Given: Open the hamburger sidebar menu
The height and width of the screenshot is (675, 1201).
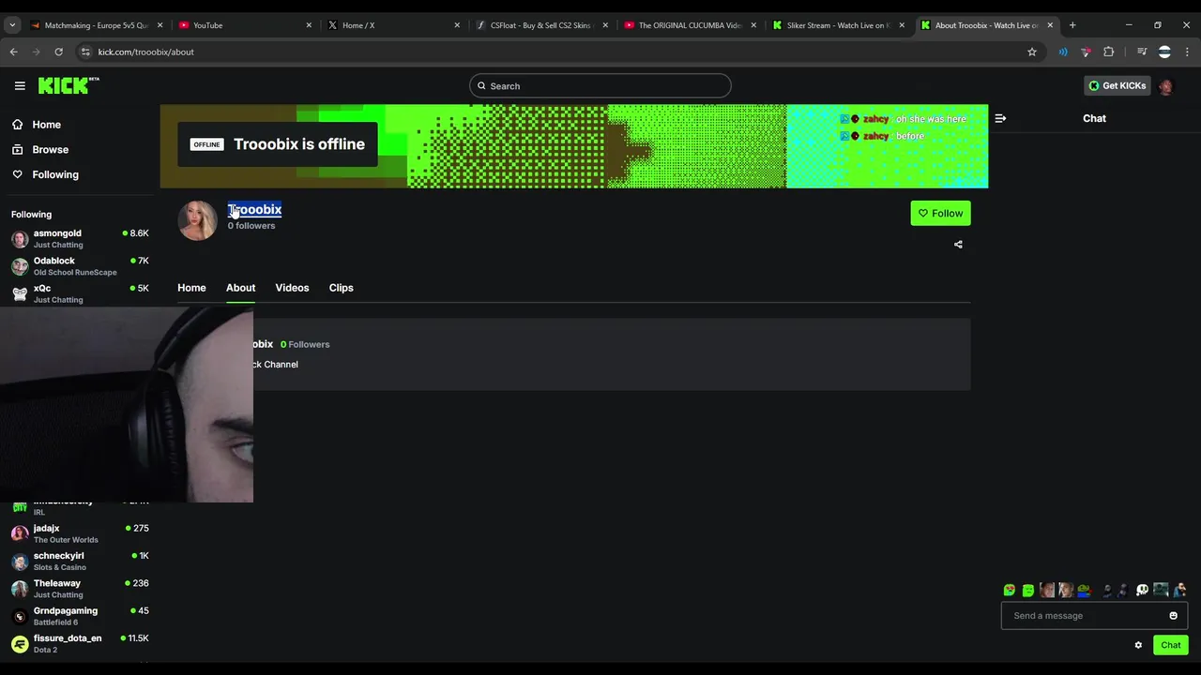Looking at the screenshot, I should pyautogui.click(x=20, y=85).
